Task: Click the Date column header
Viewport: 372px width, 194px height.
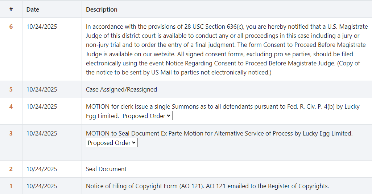Action: 33,9
